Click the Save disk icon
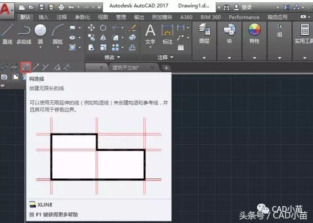The image size is (313, 223). tap(42, 8)
